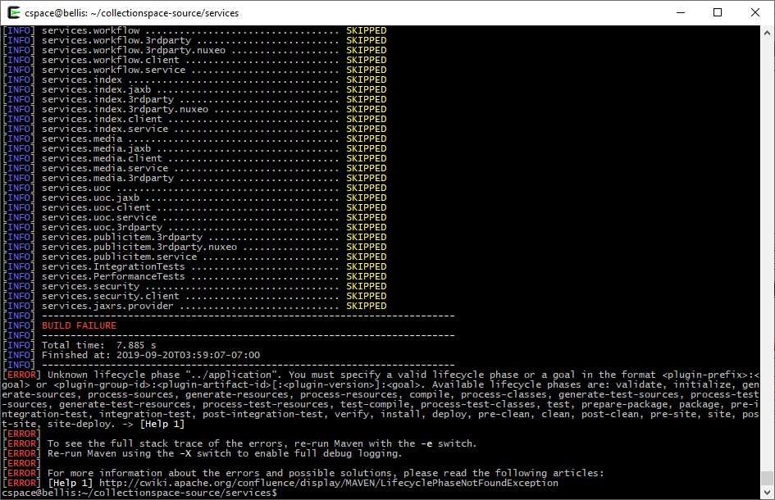775x500 pixels.
Task: Click the services.PerformanceTests entry
Action: [x=113, y=276]
